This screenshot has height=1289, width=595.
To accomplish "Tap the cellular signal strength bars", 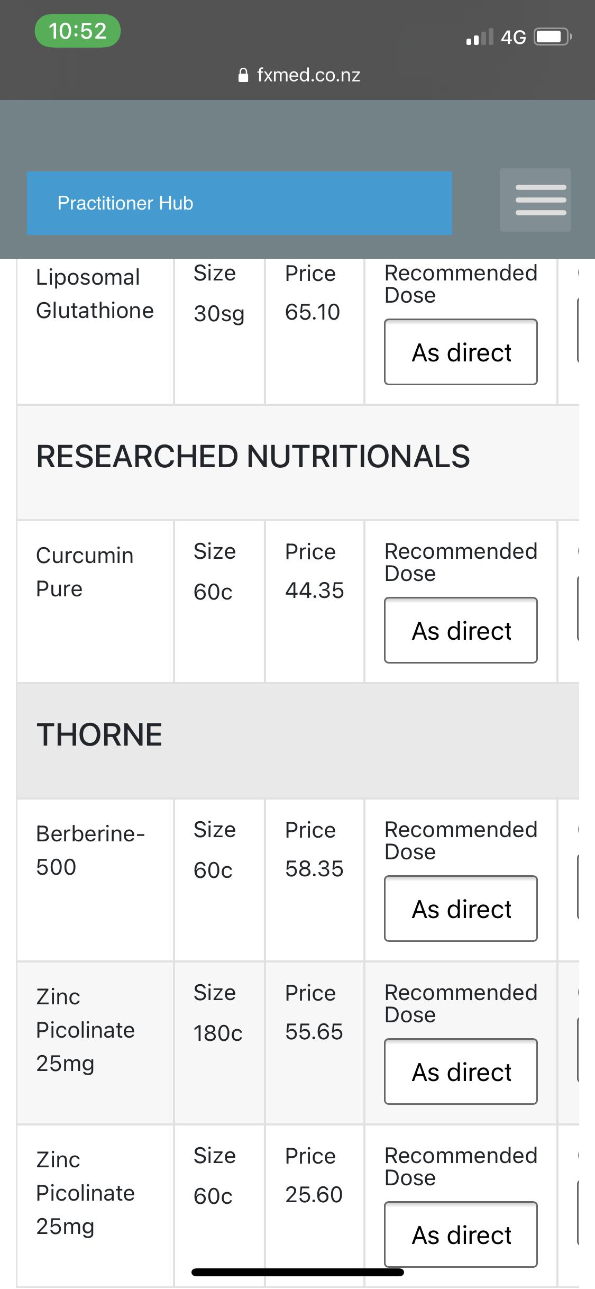I will tap(480, 37).
